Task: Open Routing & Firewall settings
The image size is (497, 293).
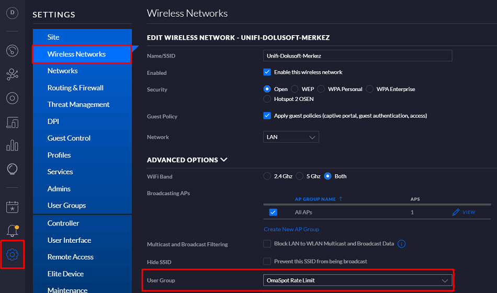Action: point(82,88)
